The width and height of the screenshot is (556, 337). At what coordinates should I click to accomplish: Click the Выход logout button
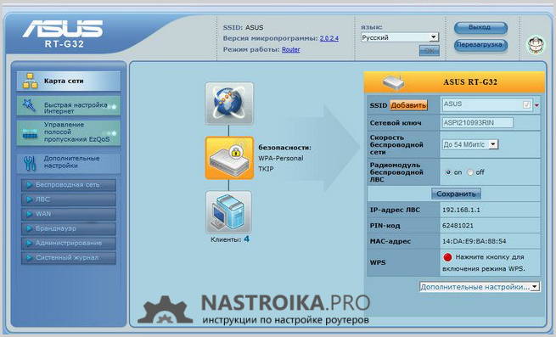[x=480, y=27]
